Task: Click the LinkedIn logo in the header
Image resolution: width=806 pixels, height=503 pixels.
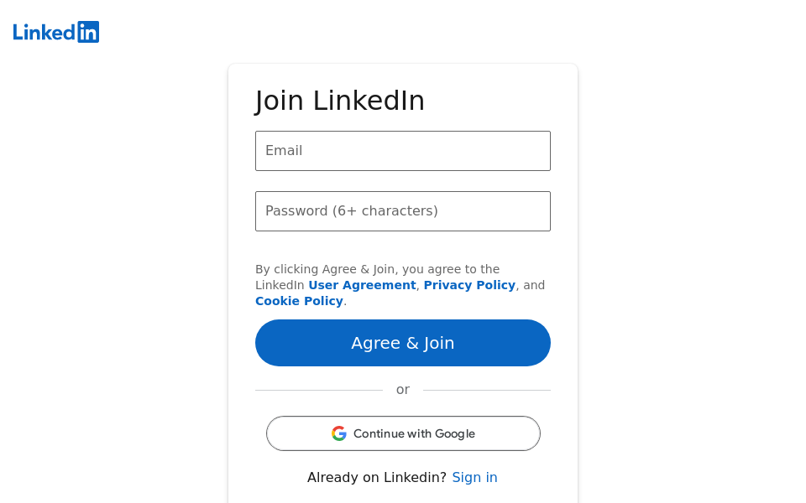Action: point(56,32)
